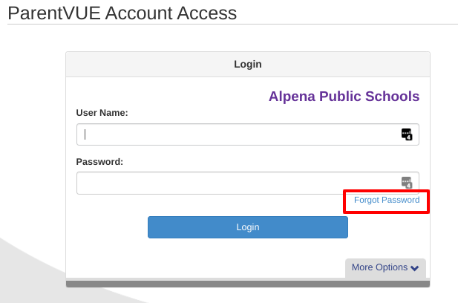
Task: Open the Forgot Password link
Action: (387, 201)
